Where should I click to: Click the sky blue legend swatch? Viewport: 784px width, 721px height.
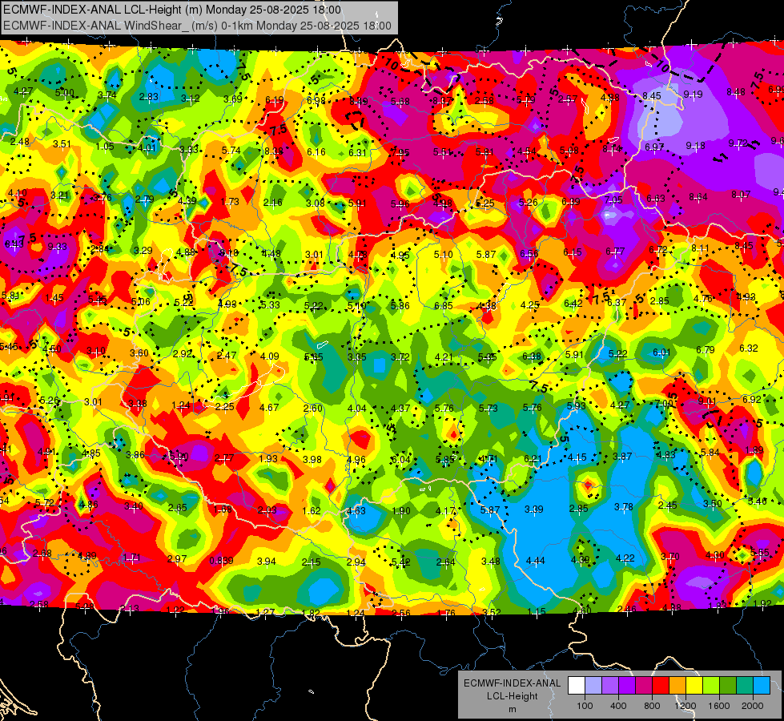(x=762, y=685)
